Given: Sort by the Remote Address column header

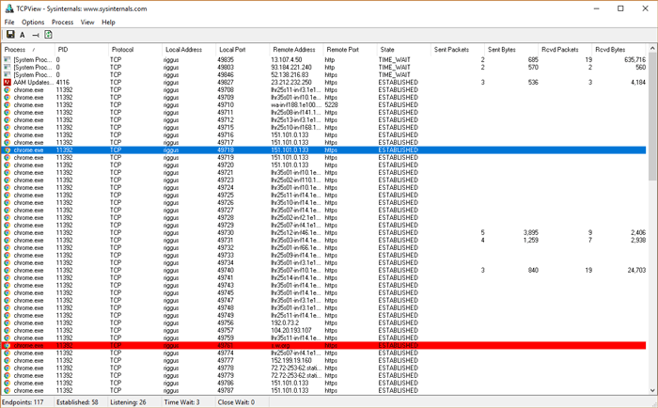Looking at the screenshot, I should (296, 50).
